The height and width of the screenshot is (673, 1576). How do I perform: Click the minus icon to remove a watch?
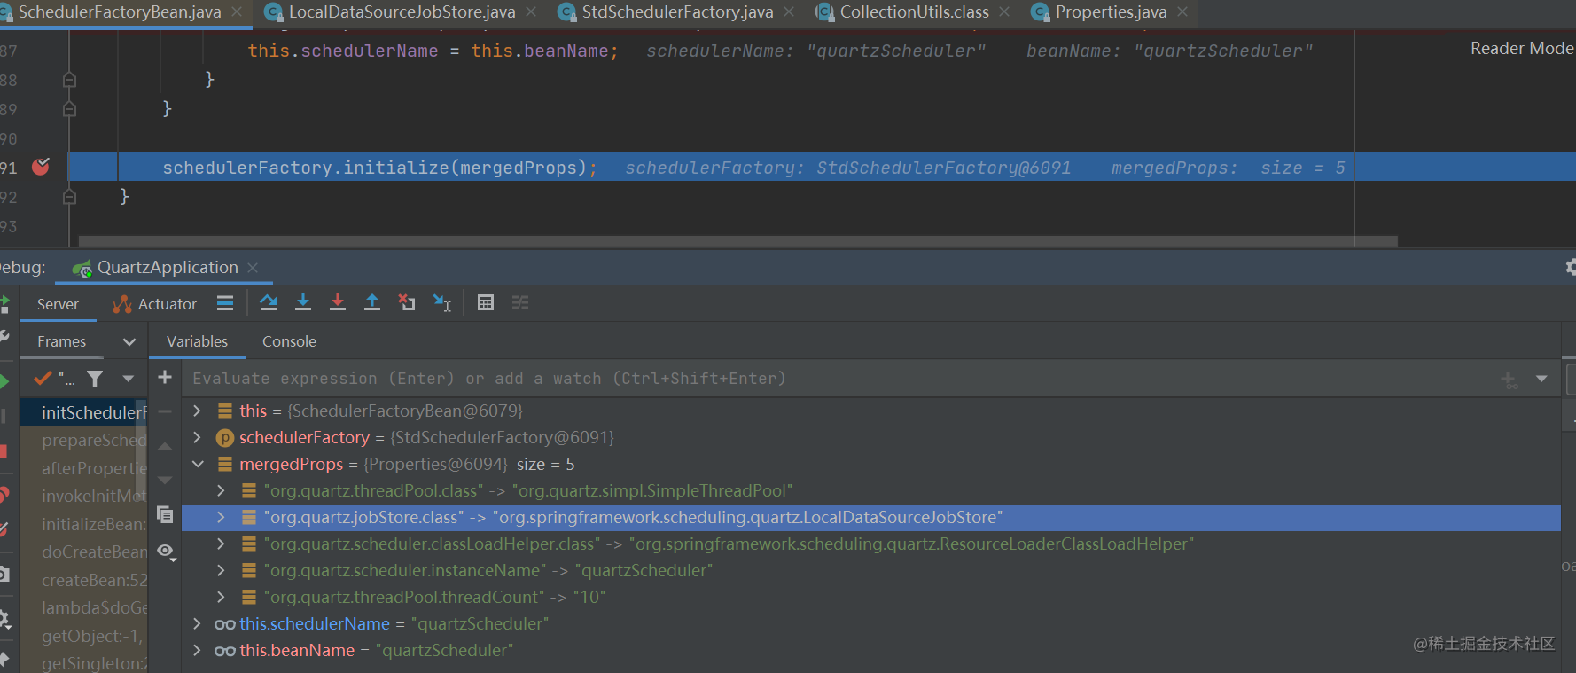[165, 411]
